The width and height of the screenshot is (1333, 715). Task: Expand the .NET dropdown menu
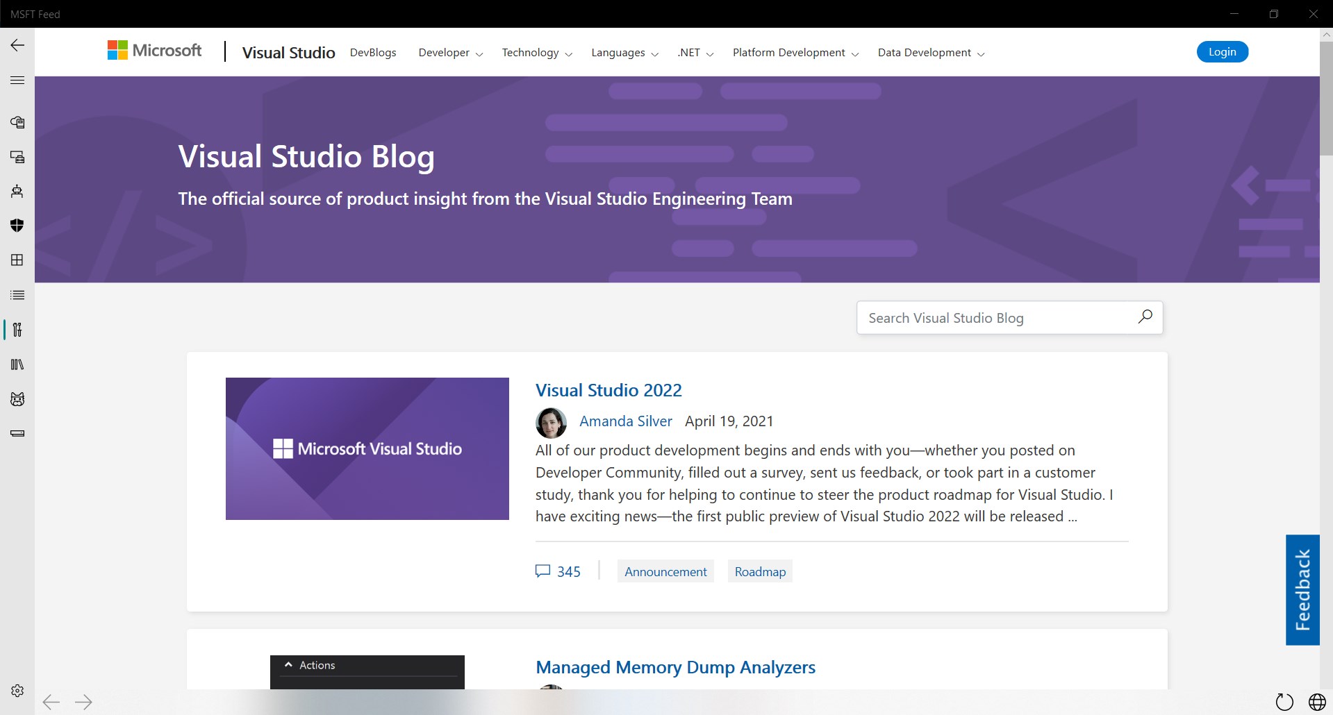point(695,53)
